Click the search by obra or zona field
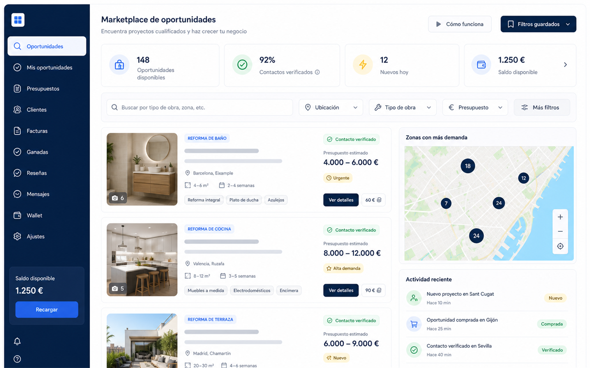The width and height of the screenshot is (590, 368). (x=200, y=108)
